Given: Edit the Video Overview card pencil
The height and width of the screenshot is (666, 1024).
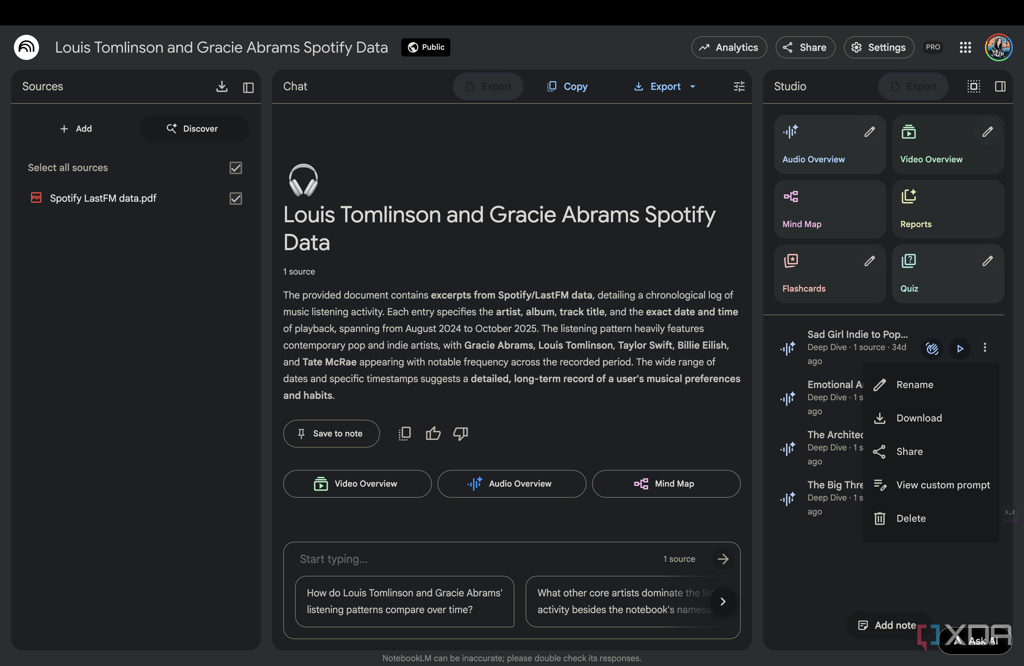Looking at the screenshot, I should point(987,132).
